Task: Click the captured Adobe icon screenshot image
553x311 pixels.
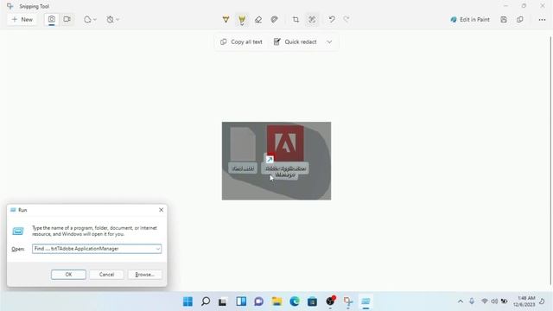Action: 276,161
